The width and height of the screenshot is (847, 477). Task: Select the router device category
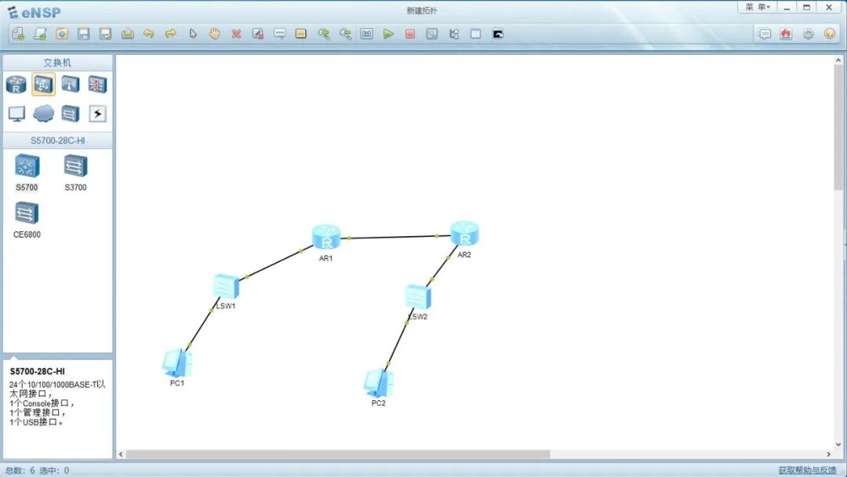point(16,85)
